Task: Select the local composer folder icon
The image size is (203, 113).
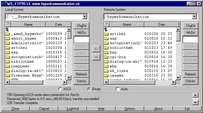Action: [8, 66]
